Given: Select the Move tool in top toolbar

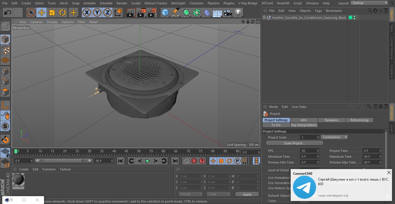Looking at the screenshot, I should coord(42,13).
